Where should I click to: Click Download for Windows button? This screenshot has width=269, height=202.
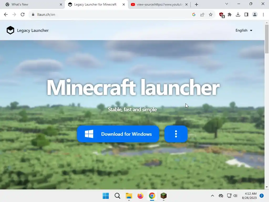tap(118, 134)
